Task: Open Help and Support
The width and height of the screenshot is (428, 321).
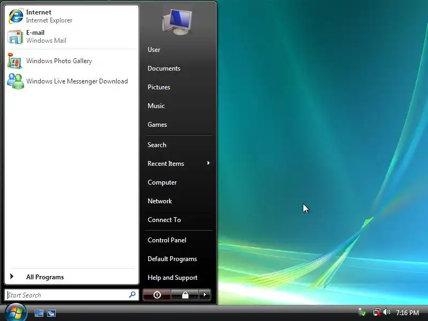Action: pyautogui.click(x=172, y=278)
